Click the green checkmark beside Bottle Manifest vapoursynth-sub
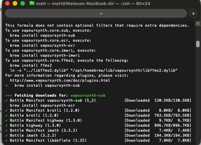 7,100
